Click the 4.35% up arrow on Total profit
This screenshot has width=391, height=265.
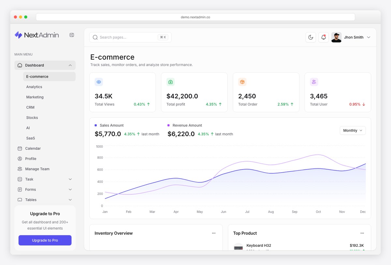tap(220, 104)
